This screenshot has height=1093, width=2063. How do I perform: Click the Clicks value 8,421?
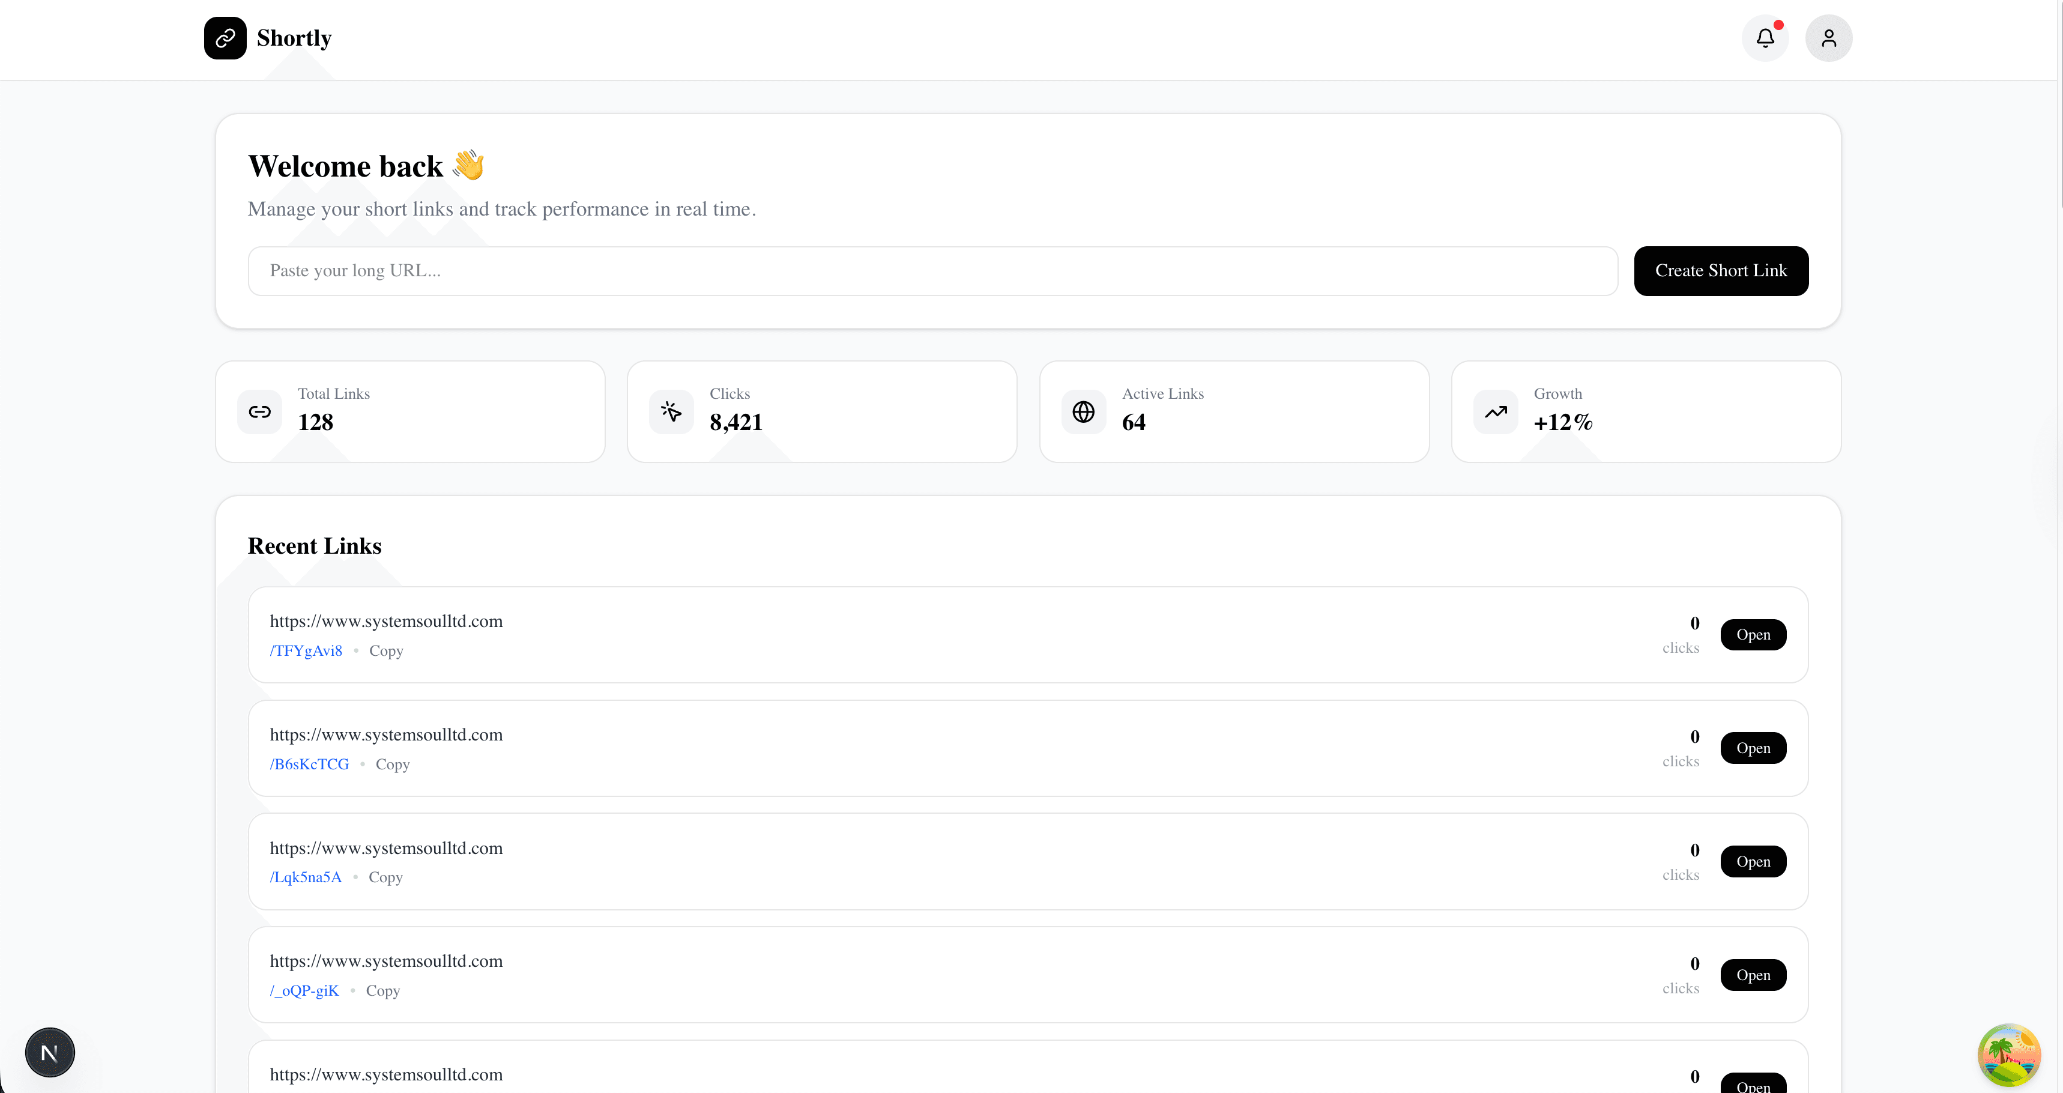736,422
